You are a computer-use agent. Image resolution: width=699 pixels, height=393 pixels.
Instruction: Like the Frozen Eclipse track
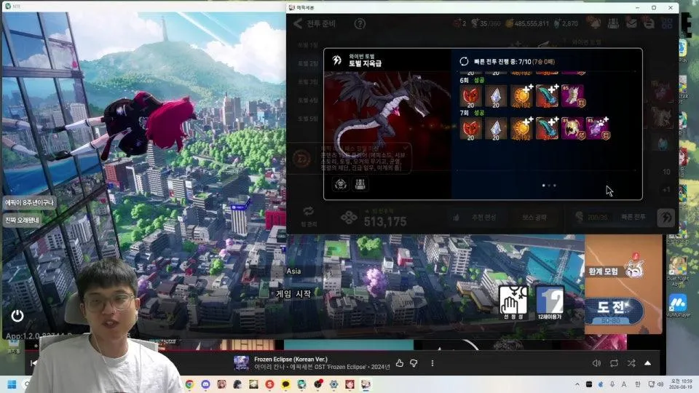[400, 363]
